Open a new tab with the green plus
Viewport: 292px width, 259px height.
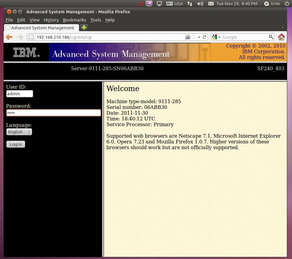coord(84,28)
